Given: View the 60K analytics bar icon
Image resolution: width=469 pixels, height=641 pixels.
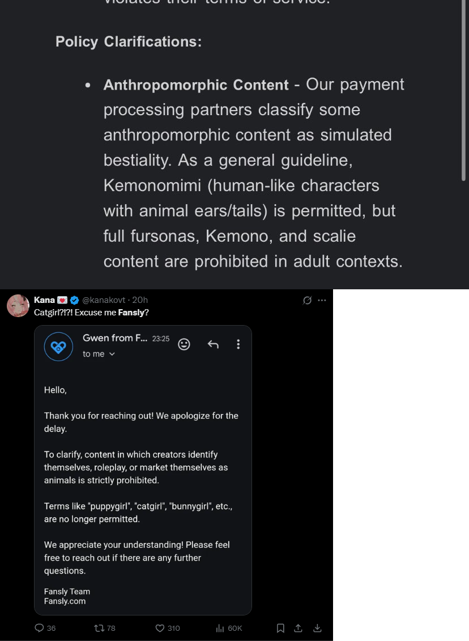Looking at the screenshot, I should [220, 628].
